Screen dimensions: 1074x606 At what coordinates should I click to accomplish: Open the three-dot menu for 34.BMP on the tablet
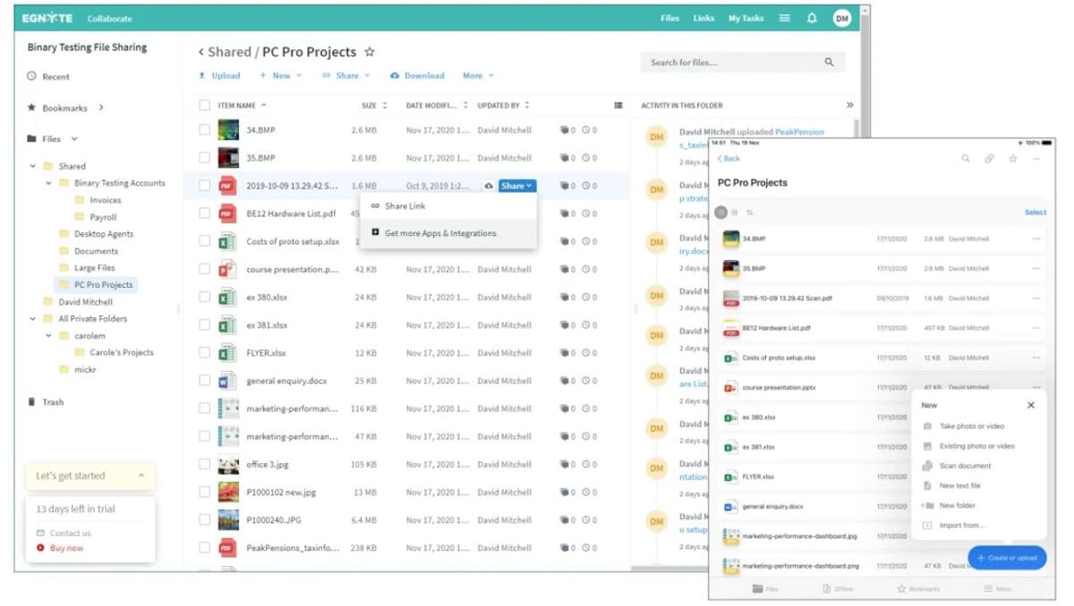pyautogui.click(x=1036, y=240)
